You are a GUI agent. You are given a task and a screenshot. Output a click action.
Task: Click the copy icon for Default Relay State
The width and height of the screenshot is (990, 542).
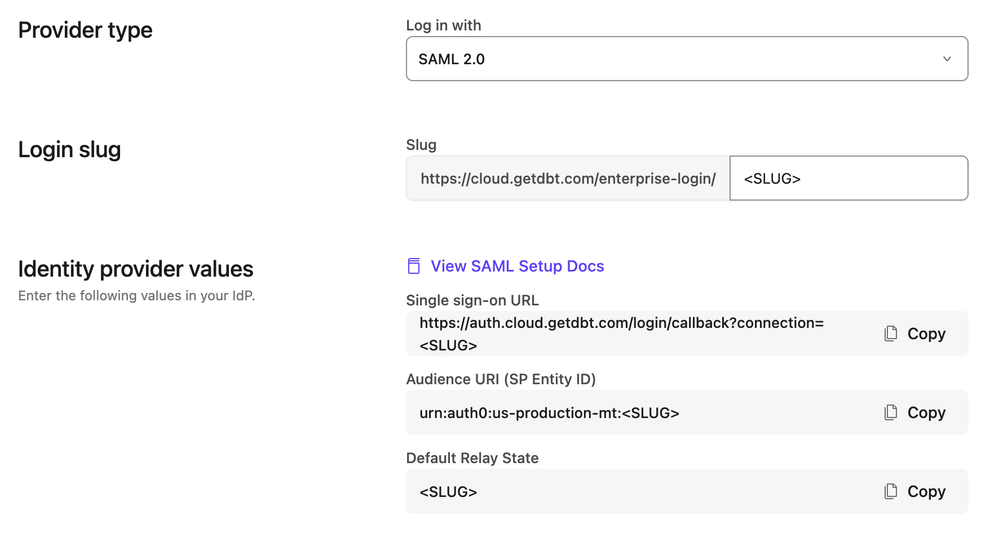pyautogui.click(x=891, y=491)
